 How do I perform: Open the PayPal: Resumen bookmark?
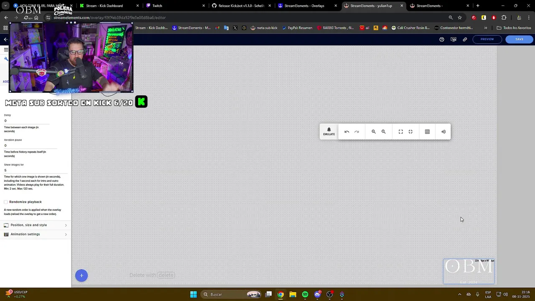pos(297,28)
